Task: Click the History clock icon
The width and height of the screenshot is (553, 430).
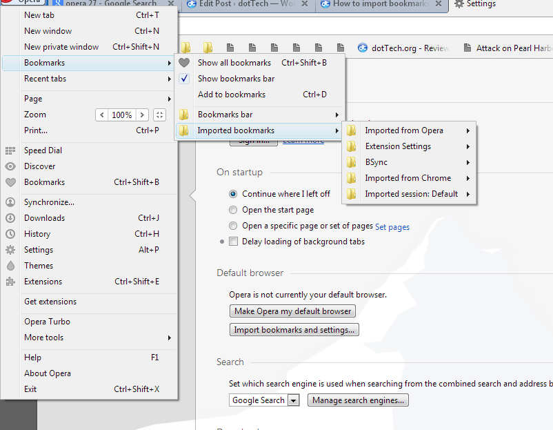Action: (10, 233)
